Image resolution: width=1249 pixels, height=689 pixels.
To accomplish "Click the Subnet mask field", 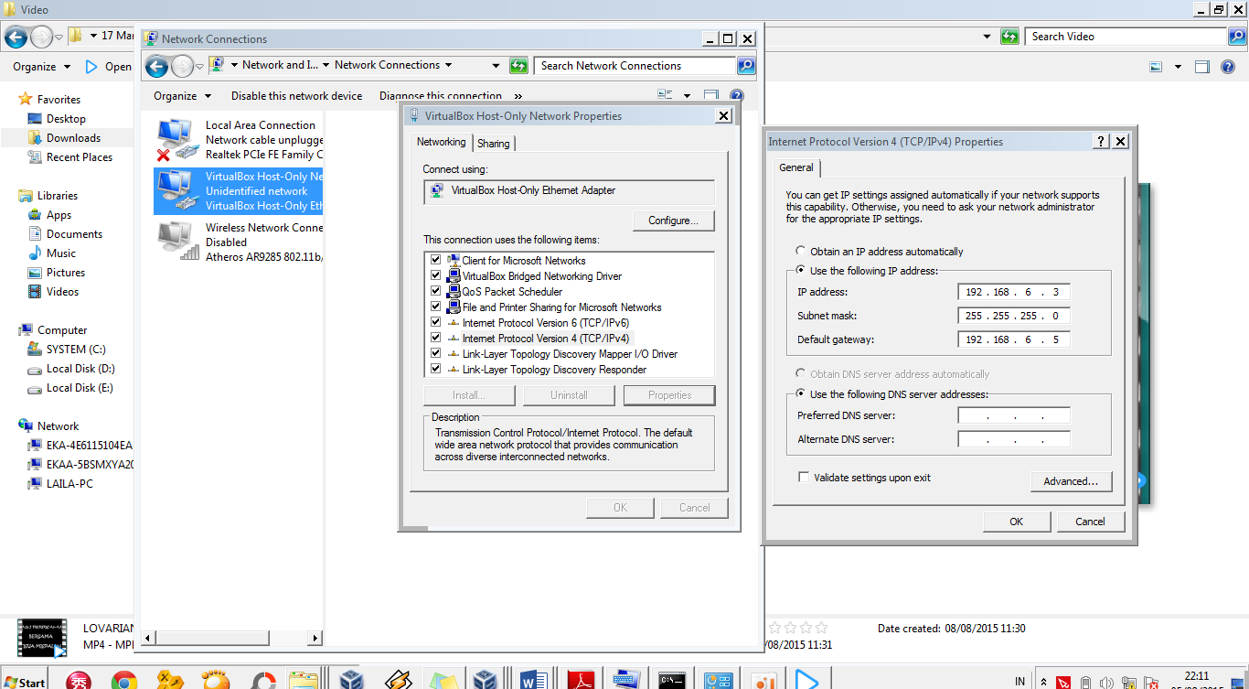I will 1014,316.
